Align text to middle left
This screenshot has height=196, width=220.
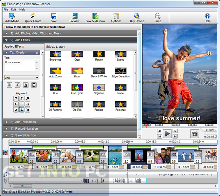pos(16,104)
